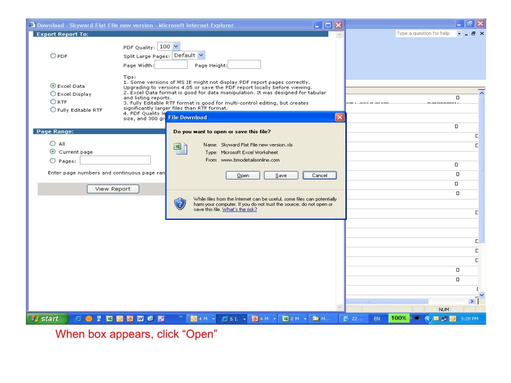
Task: Click the orange round quick launch icon
Action: tap(89, 319)
